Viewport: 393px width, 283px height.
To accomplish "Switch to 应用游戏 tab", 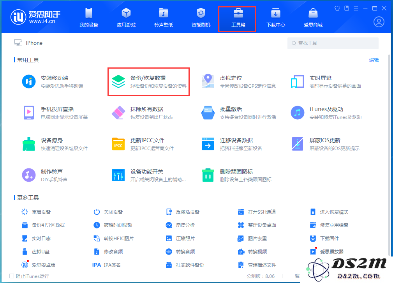I will [126, 18].
